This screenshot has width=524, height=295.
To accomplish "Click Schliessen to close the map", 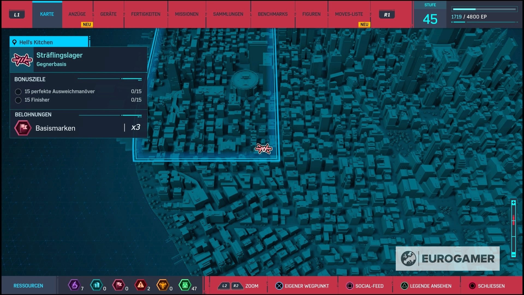I will pyautogui.click(x=487, y=286).
